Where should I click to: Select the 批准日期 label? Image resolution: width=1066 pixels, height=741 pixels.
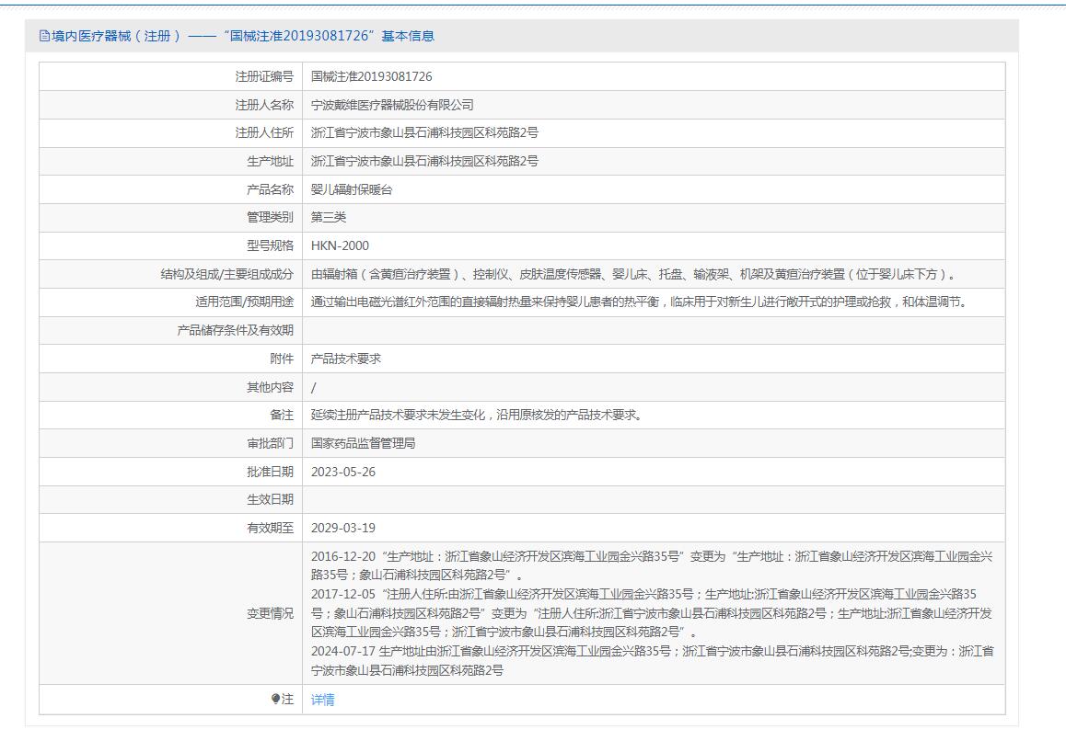[270, 472]
